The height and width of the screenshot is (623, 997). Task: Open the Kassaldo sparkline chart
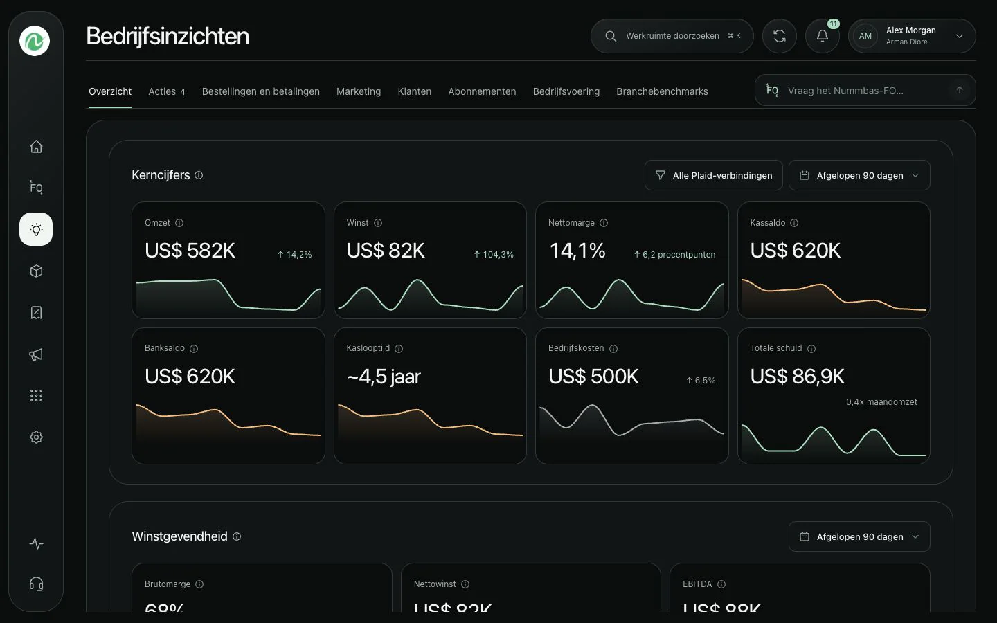(x=834, y=296)
